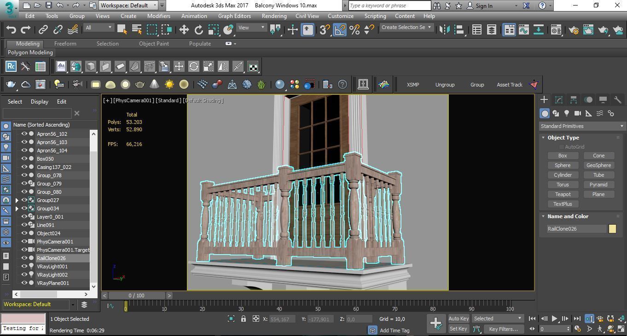Viewport: 627px width, 336px height.
Task: Click the Select and Link tool
Action: coord(43,29)
